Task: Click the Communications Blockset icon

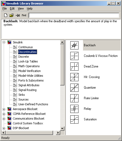Action: tap(9, 119)
